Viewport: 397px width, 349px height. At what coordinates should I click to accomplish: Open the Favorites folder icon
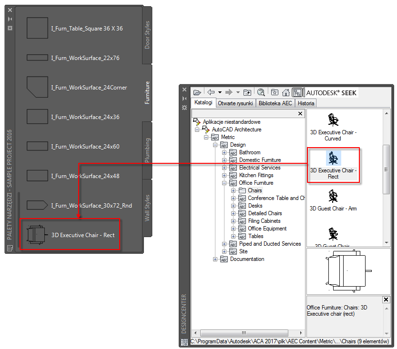coord(275,92)
